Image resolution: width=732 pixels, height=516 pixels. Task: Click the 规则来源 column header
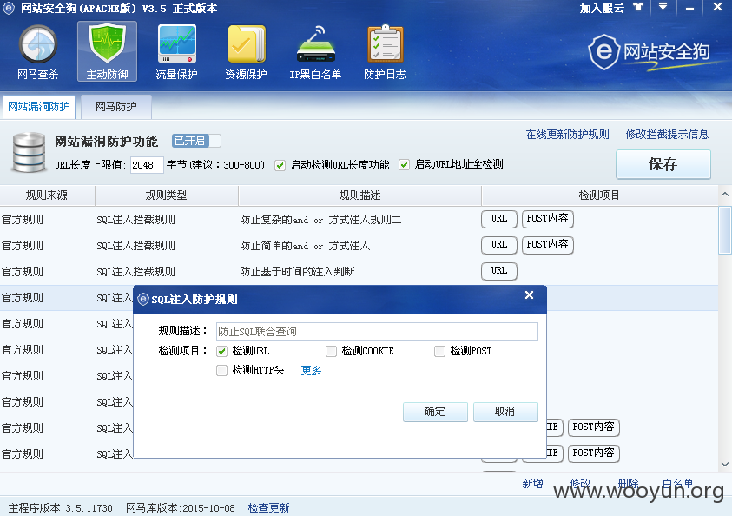click(x=47, y=195)
